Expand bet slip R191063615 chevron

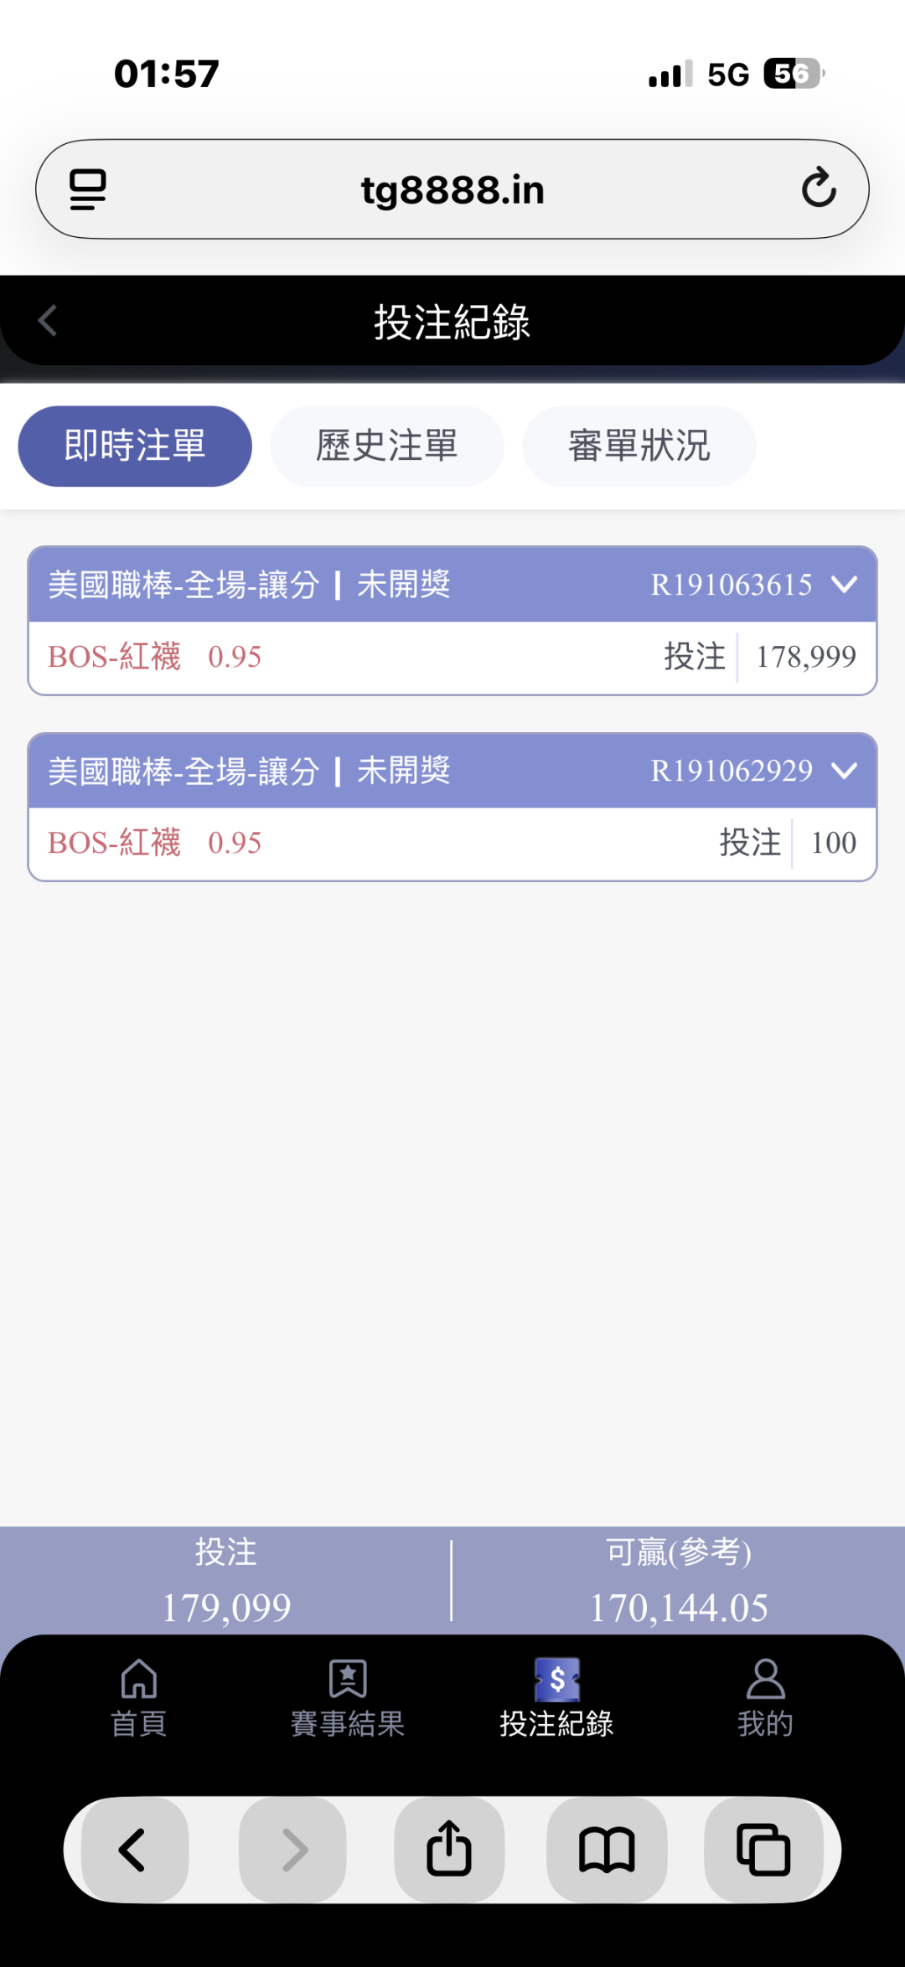click(845, 584)
